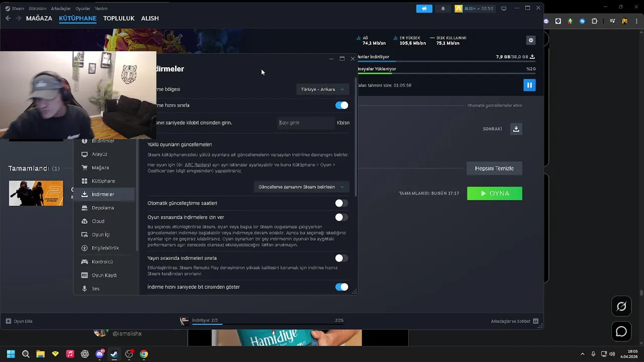Toggle download speed limit switch
This screenshot has width=644, height=362.
click(x=342, y=105)
